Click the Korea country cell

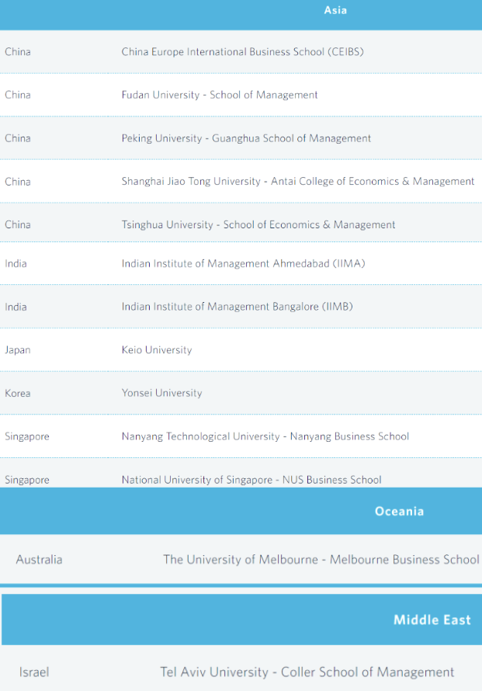point(18,393)
